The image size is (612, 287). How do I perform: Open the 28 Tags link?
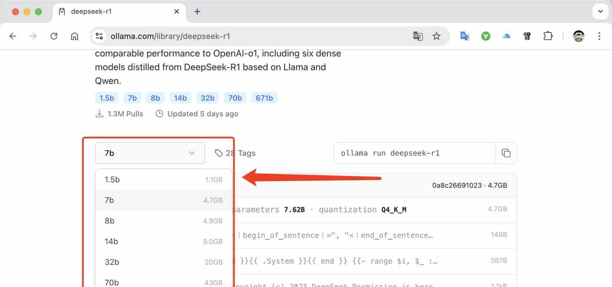[235, 153]
